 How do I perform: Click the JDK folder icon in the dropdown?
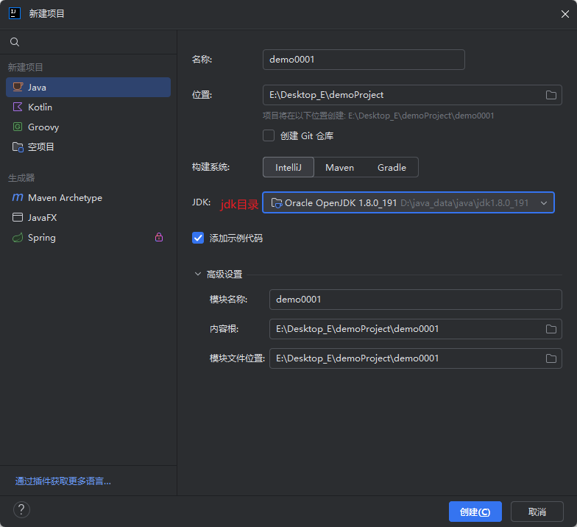coord(277,203)
